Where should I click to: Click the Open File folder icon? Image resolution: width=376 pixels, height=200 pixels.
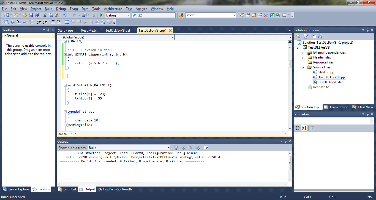coord(25,15)
